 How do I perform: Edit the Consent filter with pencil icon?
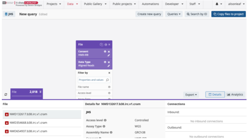tap(109, 55)
